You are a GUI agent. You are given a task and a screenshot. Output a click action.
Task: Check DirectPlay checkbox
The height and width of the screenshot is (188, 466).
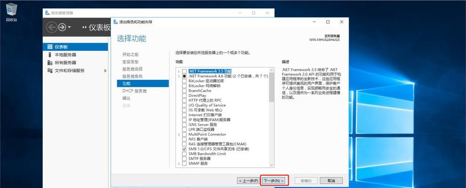point(185,95)
